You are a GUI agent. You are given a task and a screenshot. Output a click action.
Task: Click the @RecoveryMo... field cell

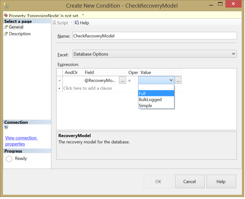click(101, 80)
